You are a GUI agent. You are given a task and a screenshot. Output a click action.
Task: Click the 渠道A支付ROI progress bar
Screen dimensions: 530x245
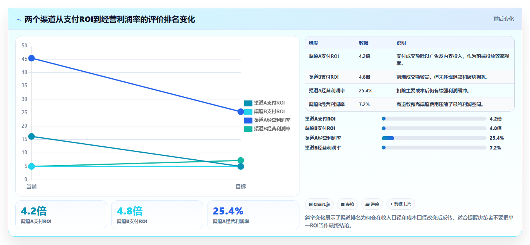pyautogui.click(x=434, y=119)
